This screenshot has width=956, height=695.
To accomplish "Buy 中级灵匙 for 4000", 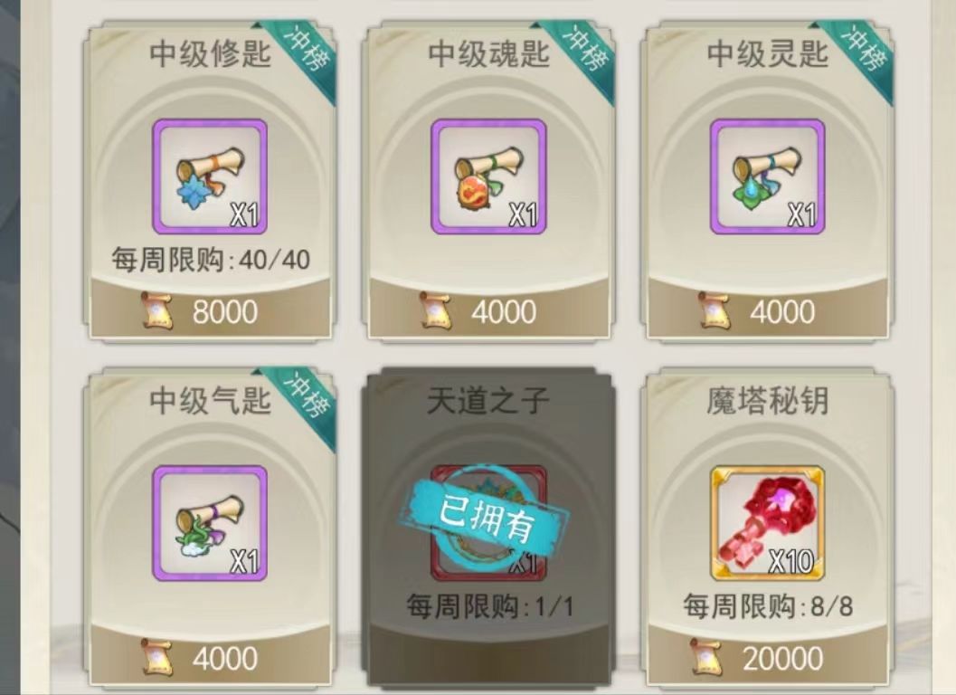I will click(768, 310).
